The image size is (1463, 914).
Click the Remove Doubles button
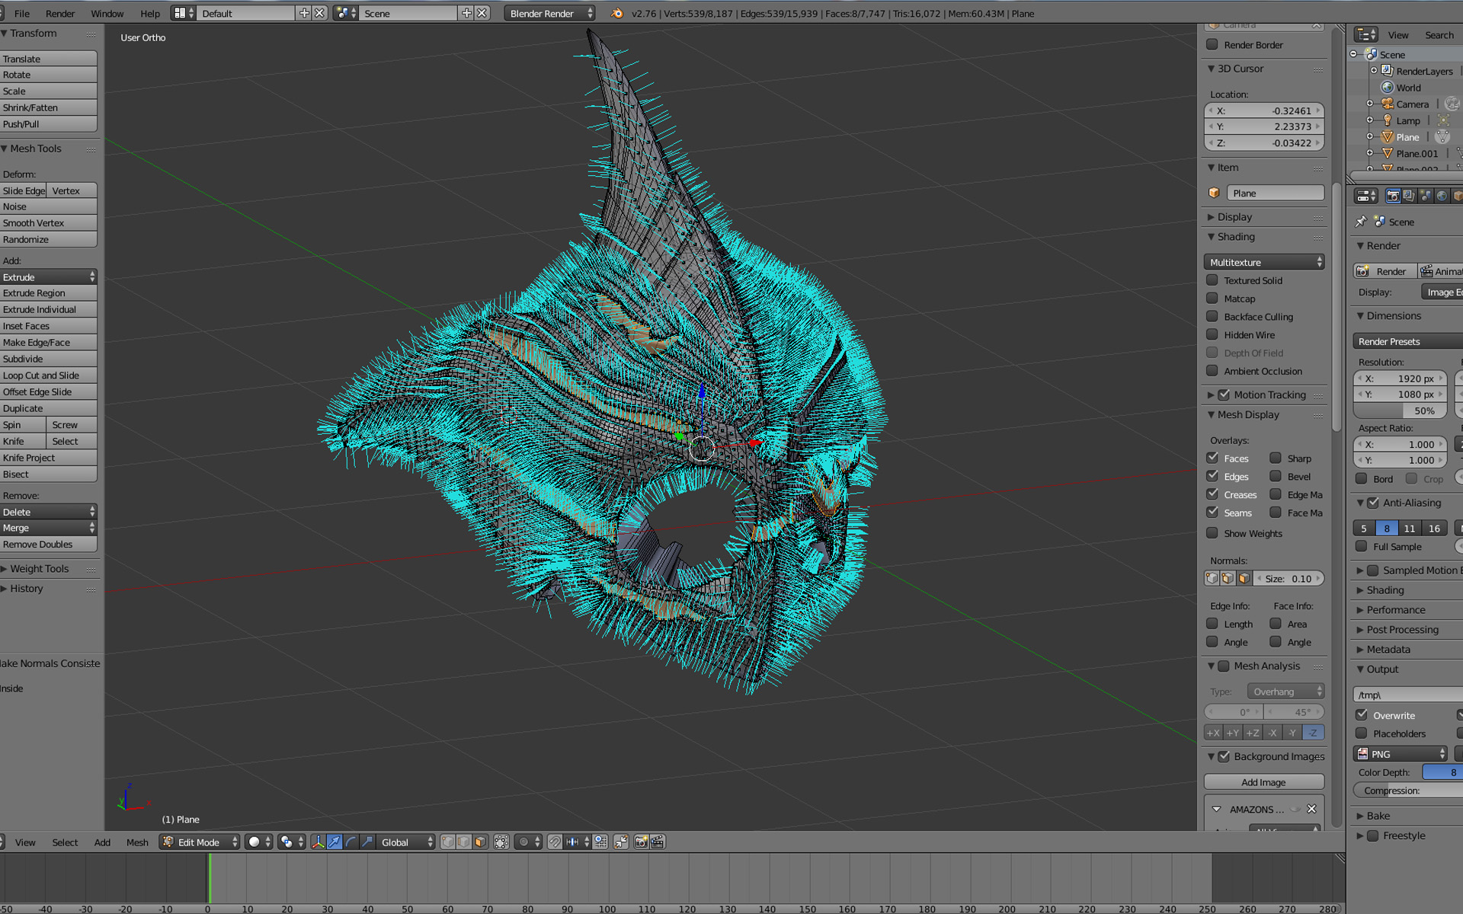[x=47, y=543]
